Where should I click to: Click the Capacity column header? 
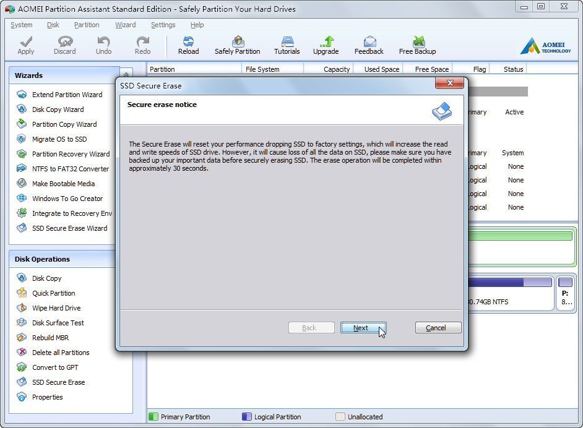click(x=329, y=69)
